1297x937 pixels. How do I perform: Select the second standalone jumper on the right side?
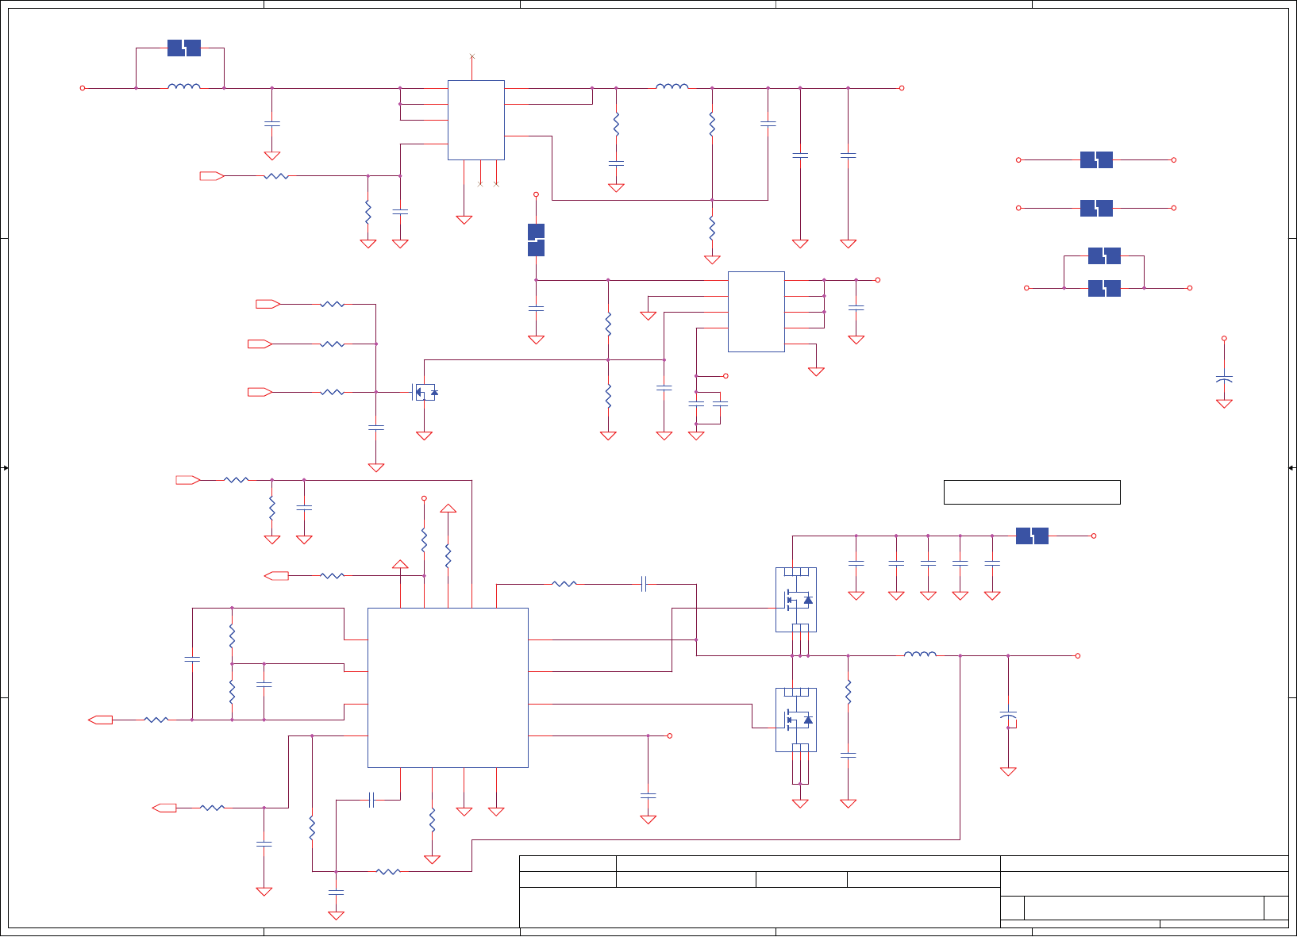(x=1096, y=209)
